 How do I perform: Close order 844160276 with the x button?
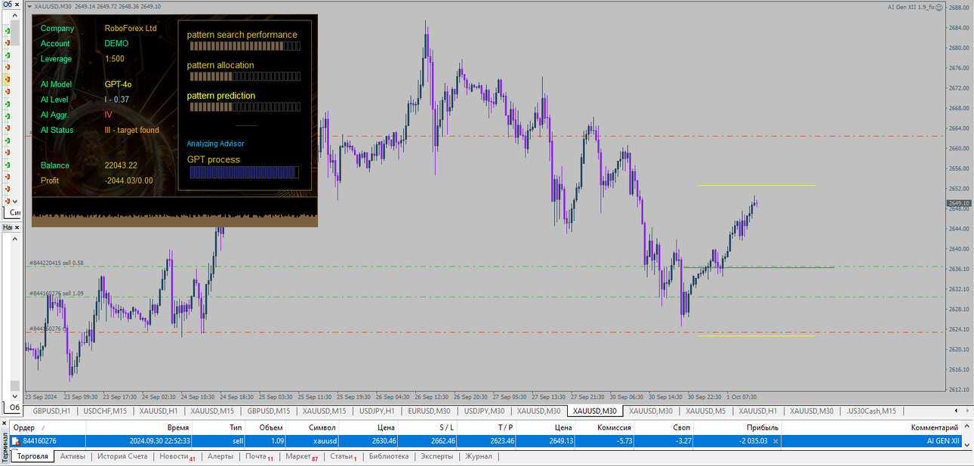click(x=775, y=441)
